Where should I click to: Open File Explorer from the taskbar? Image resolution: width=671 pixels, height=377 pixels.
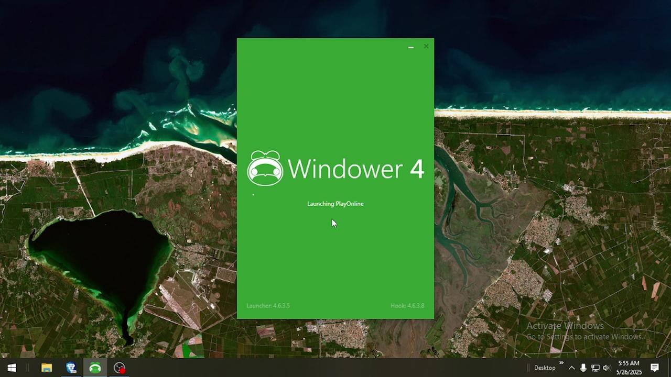47,368
